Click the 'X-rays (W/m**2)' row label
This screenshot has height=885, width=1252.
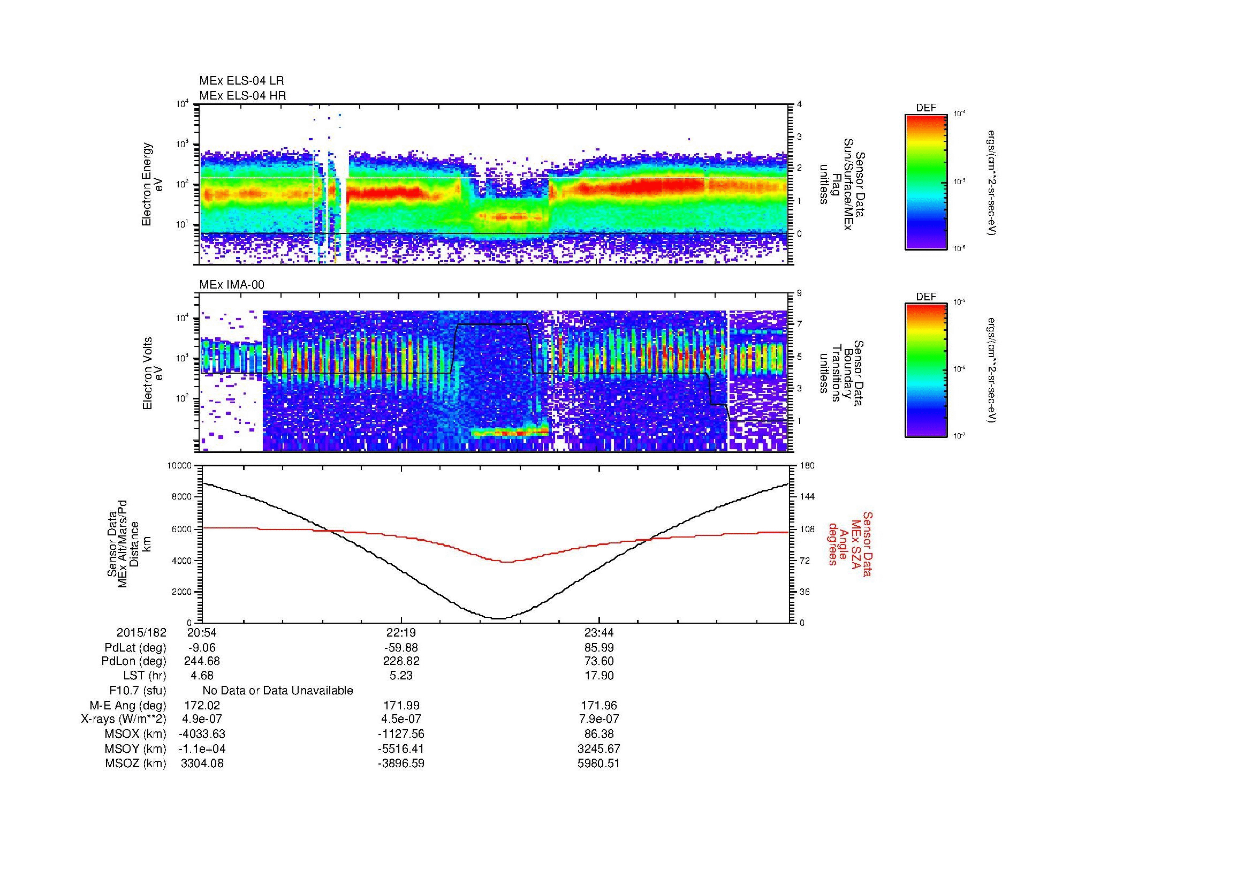pos(124,719)
